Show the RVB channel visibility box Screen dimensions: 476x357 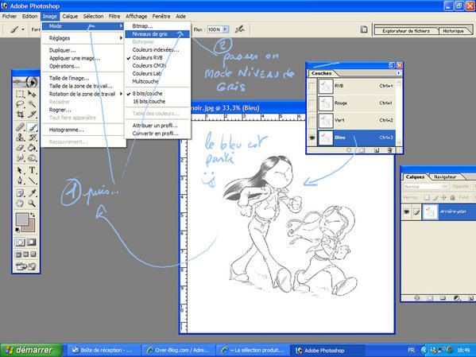click(312, 87)
